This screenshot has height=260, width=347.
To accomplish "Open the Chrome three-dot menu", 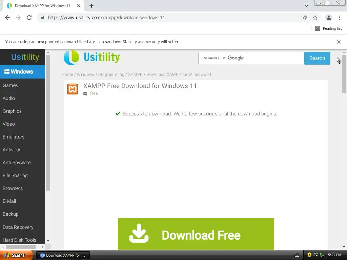I will (340, 18).
